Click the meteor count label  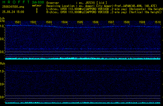[37, 5]
